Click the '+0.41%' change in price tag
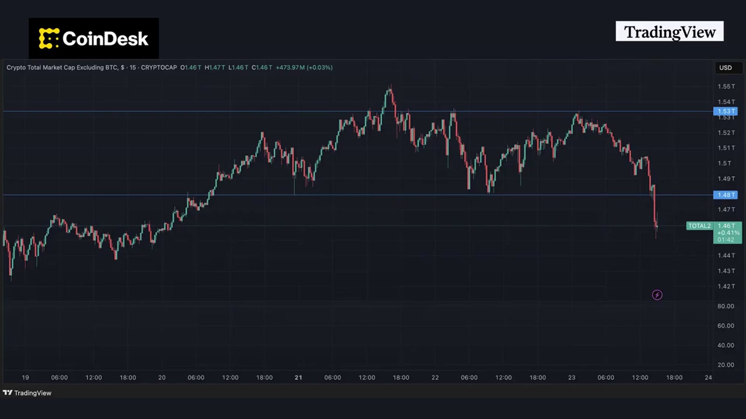Image resolution: width=746 pixels, height=419 pixels. pos(729,233)
